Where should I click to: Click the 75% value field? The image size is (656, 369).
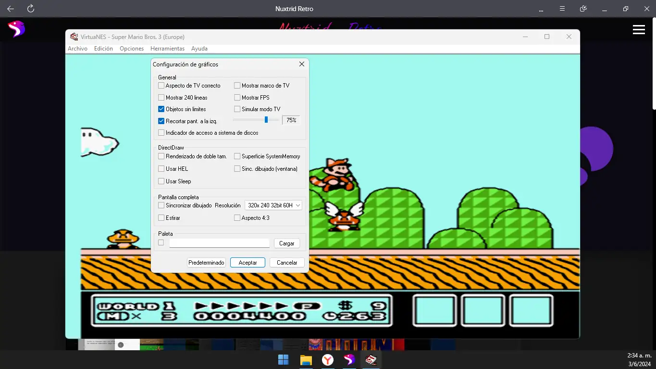coord(291,120)
